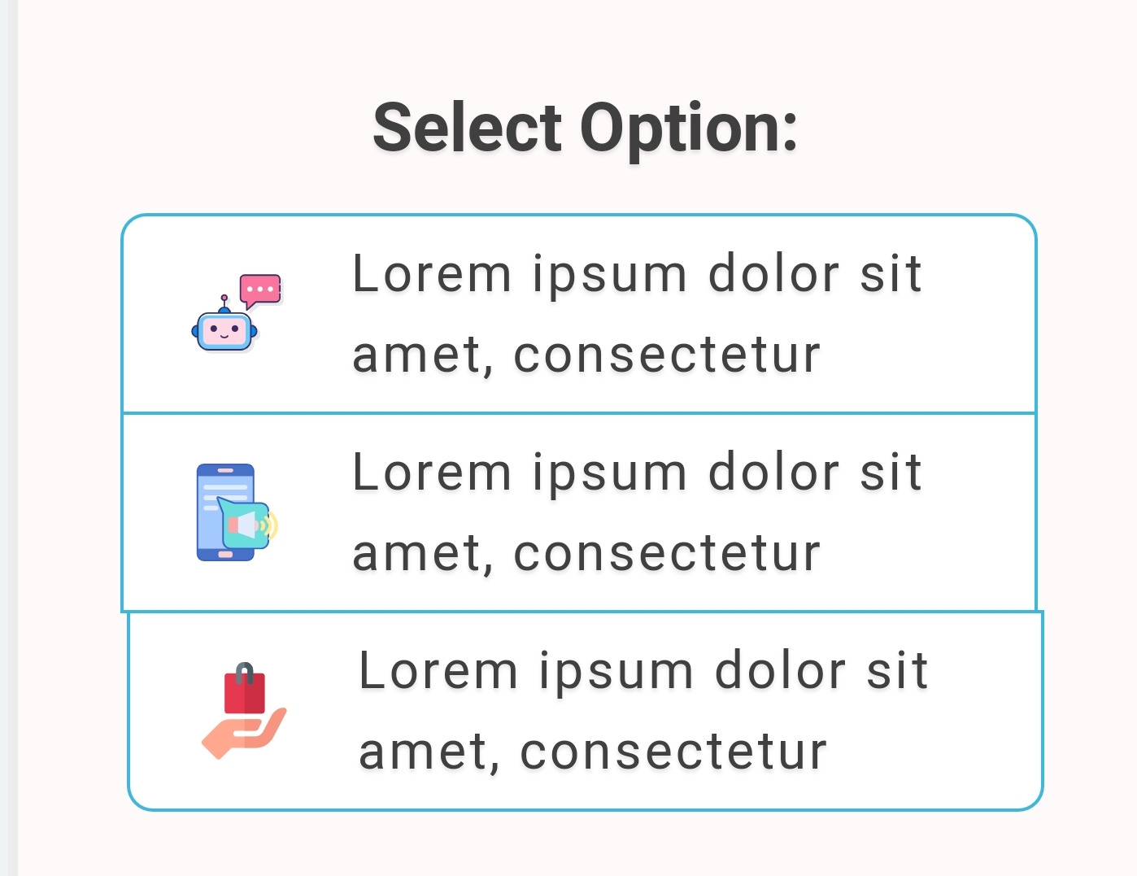The image size is (1137, 876).
Task: Click the open hand under the bag
Action: pos(242,734)
